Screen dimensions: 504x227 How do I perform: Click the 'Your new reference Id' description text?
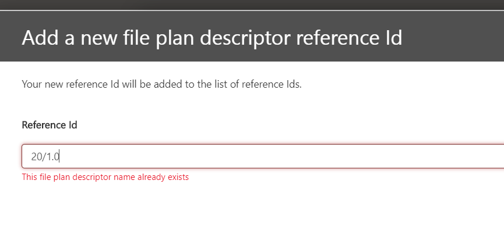[x=161, y=84]
